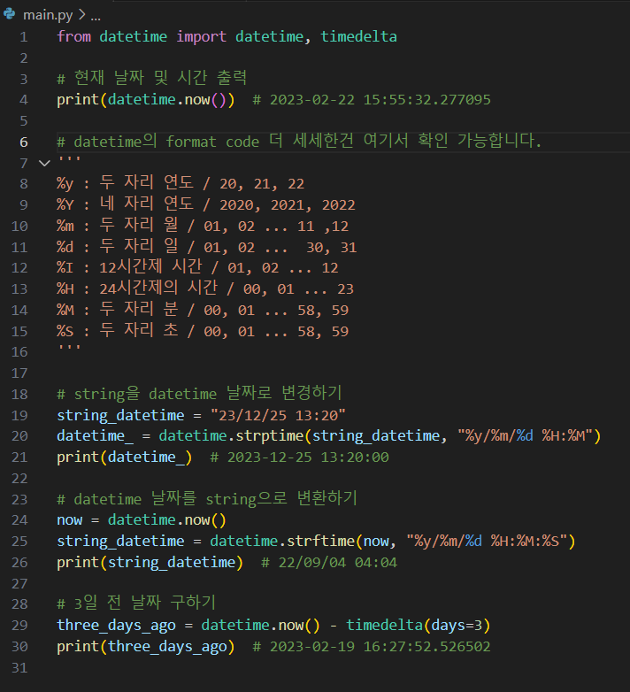This screenshot has width=630, height=692.
Task: Click the '%I : 12시간제 시간' line
Action: pyautogui.click(x=197, y=267)
